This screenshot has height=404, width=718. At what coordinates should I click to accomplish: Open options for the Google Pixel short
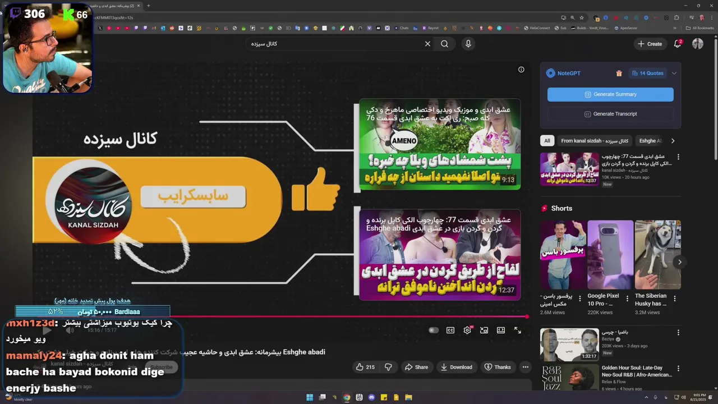pos(627,299)
